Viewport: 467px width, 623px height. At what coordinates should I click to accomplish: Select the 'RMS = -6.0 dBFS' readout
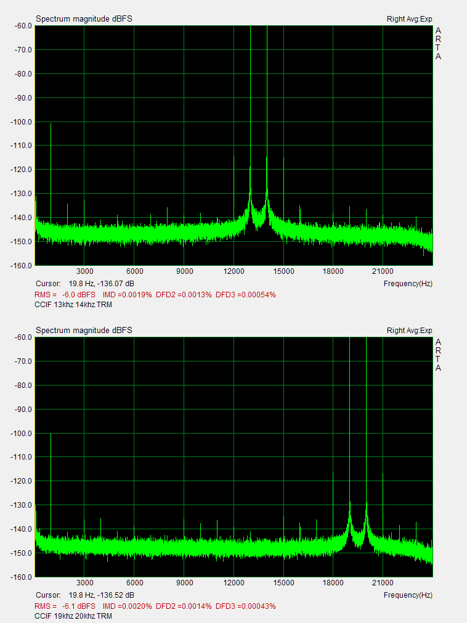click(65, 295)
